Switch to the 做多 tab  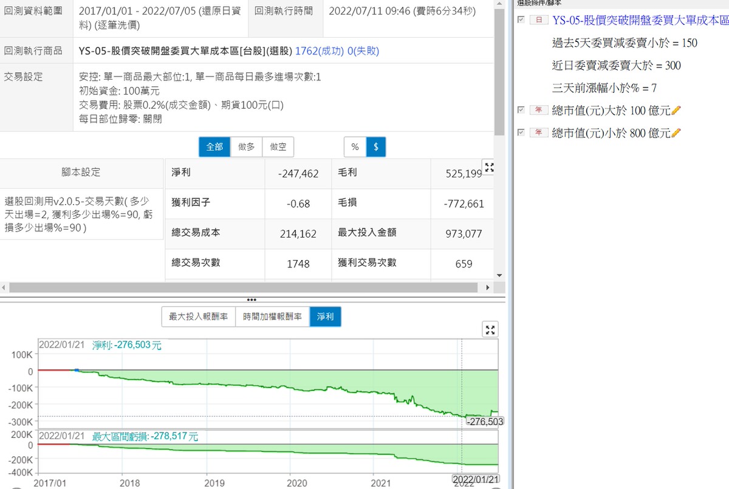(247, 147)
